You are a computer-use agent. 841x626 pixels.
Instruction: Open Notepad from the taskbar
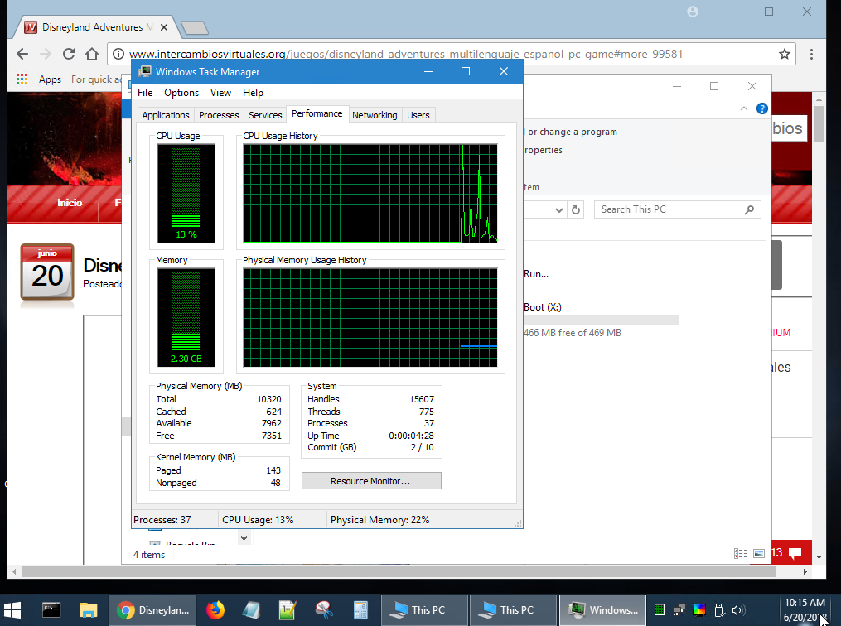tap(251, 610)
